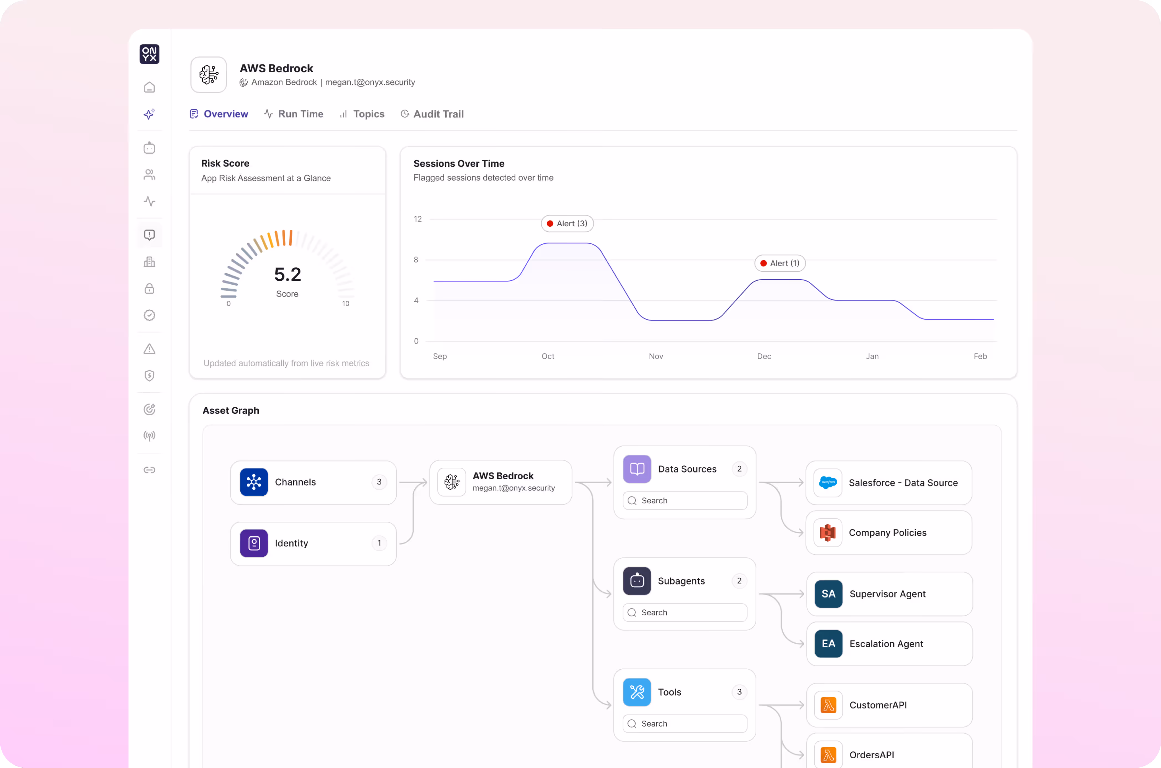Switch to the Run Time tab
The width and height of the screenshot is (1161, 768).
point(294,114)
